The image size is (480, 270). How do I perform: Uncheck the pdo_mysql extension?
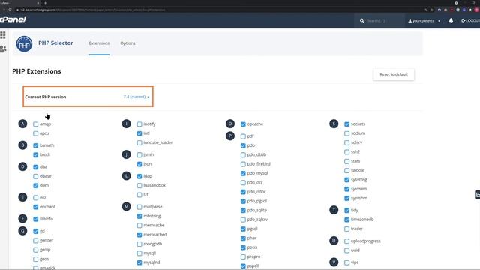tap(243, 173)
